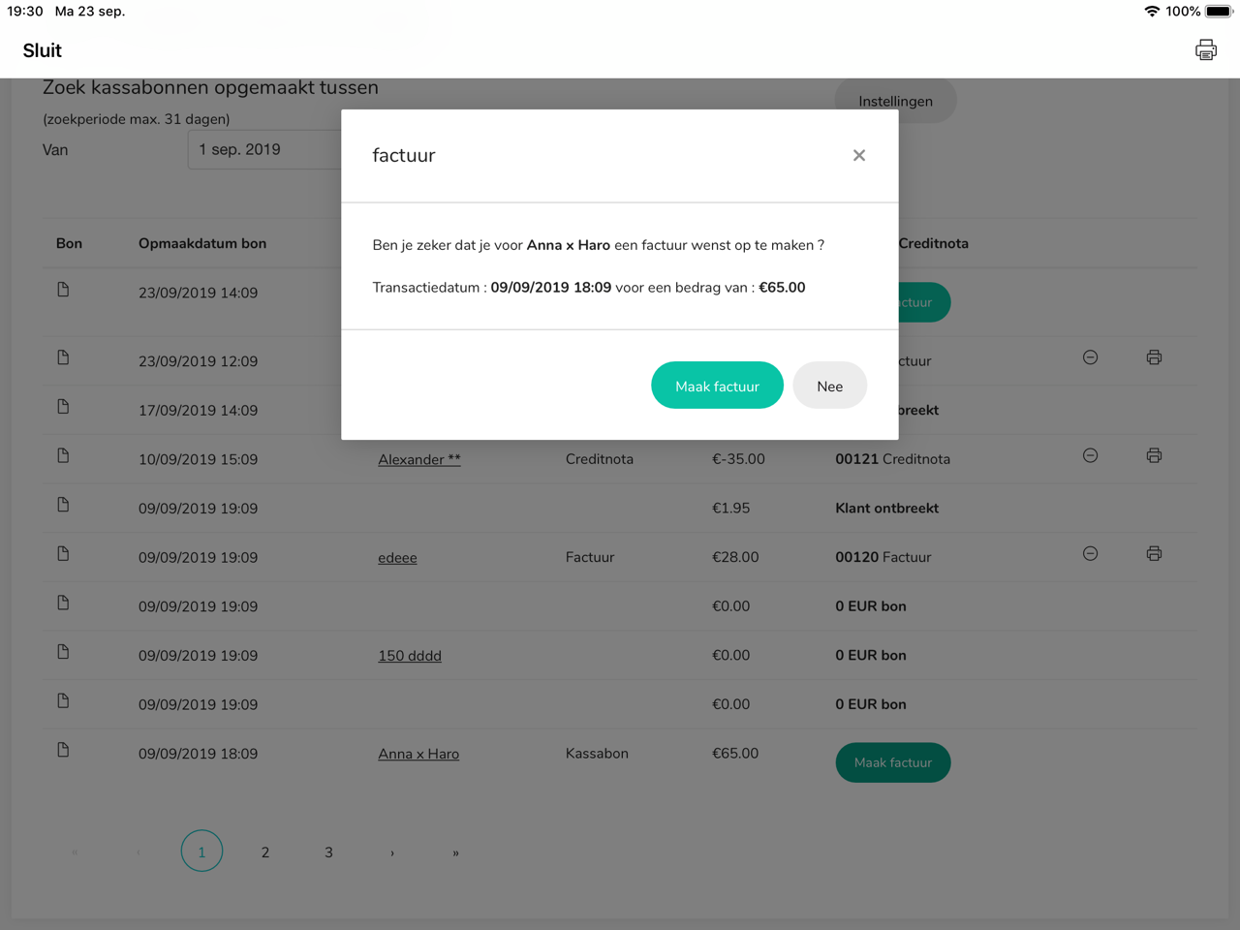Click minus-circle icon on 00120 Factuur row
1240x930 pixels.
click(1090, 554)
